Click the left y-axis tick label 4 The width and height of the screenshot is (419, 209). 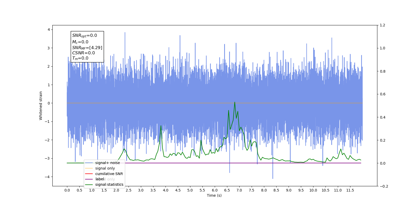point(49,30)
